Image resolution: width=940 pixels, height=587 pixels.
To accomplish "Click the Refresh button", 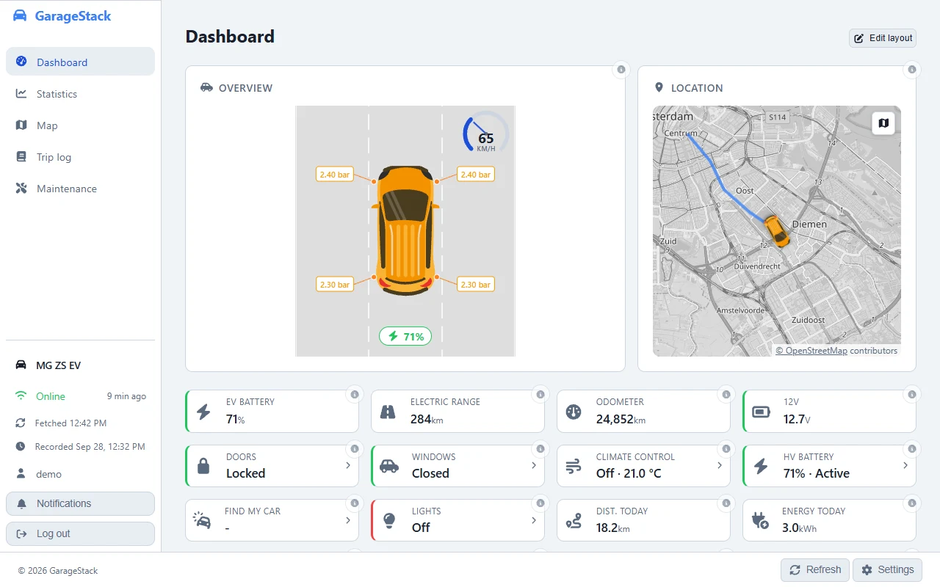I will click(815, 570).
